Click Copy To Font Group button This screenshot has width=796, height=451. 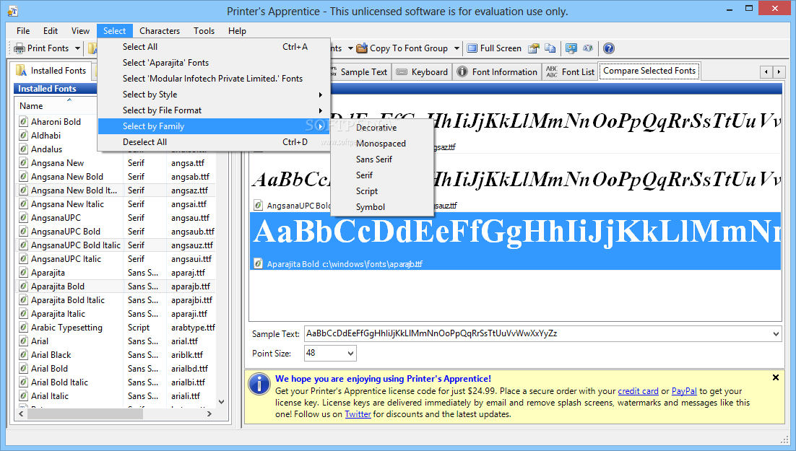[x=402, y=48]
